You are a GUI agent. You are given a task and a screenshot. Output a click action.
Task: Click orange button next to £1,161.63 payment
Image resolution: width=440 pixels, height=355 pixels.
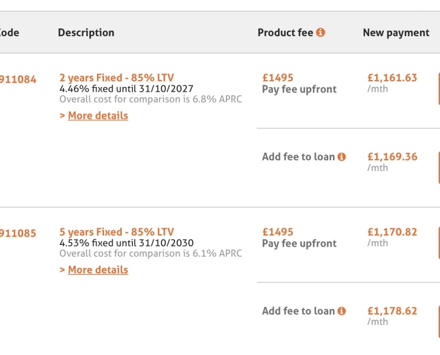pos(438,89)
